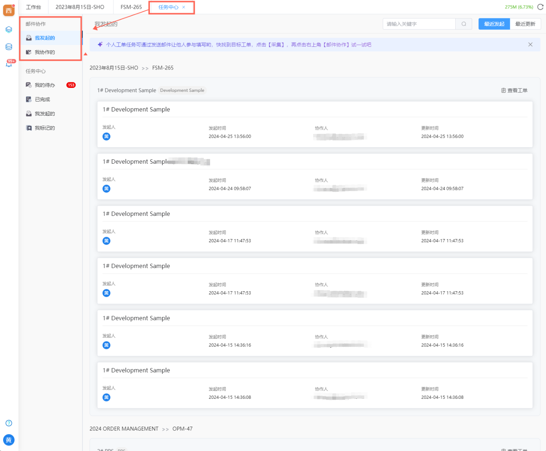Click the search magnifier button
Screen dimensions: 546x451
[464, 24]
